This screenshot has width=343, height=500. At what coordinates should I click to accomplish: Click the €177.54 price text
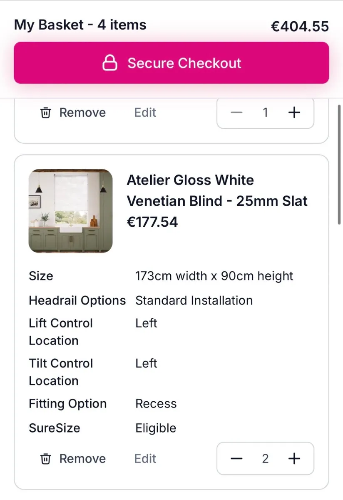(152, 222)
